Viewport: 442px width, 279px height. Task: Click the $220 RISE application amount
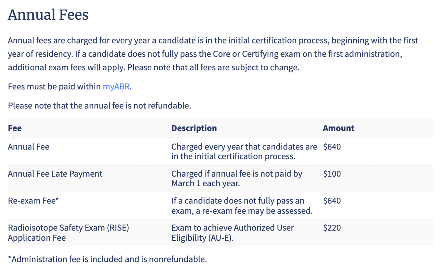pyautogui.click(x=331, y=228)
